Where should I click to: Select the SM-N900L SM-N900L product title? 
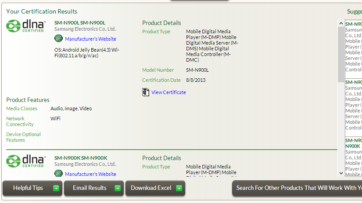click(80, 23)
